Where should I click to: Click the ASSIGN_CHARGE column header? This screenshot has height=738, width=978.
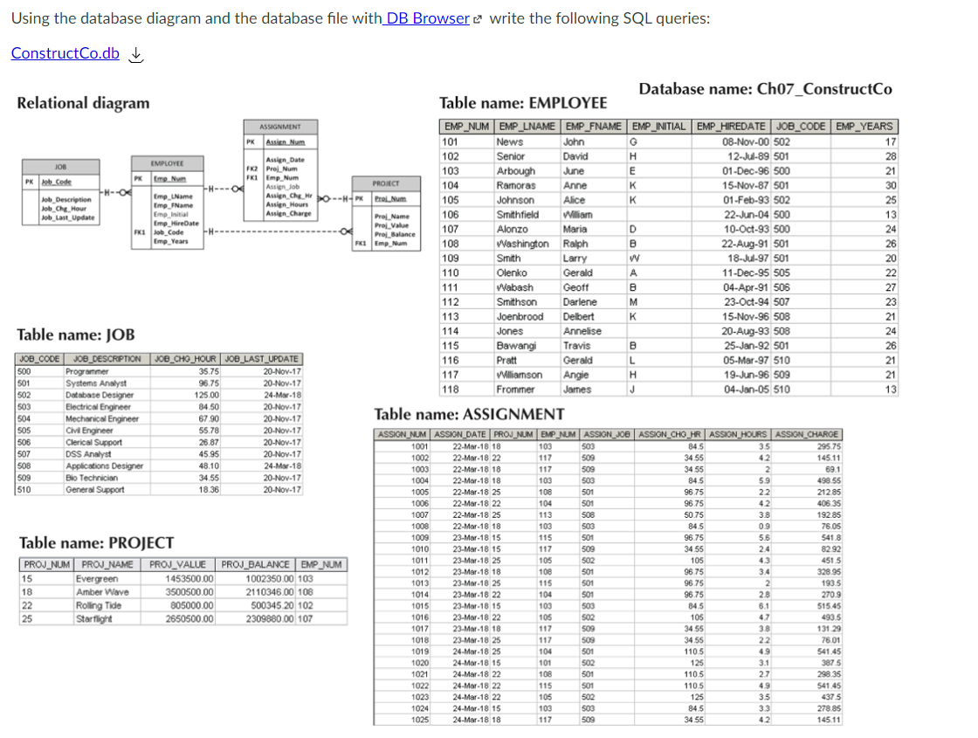(x=807, y=434)
